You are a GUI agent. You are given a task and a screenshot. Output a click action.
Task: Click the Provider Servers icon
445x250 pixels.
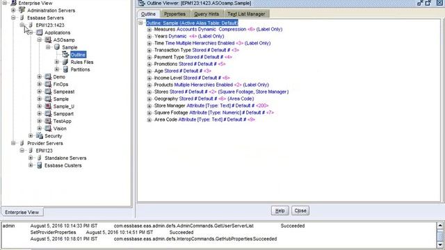pos(22,143)
